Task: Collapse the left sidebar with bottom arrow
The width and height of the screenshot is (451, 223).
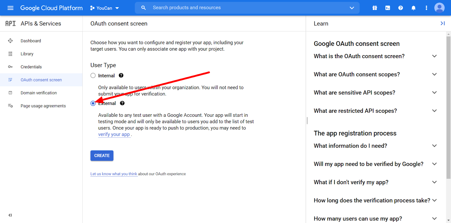Action: tap(10, 215)
